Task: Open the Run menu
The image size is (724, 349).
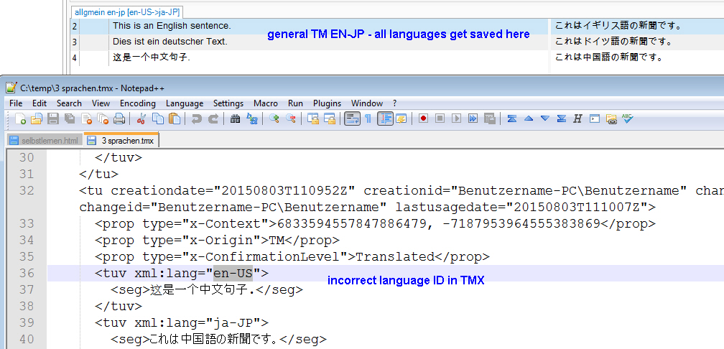Action: coord(295,103)
